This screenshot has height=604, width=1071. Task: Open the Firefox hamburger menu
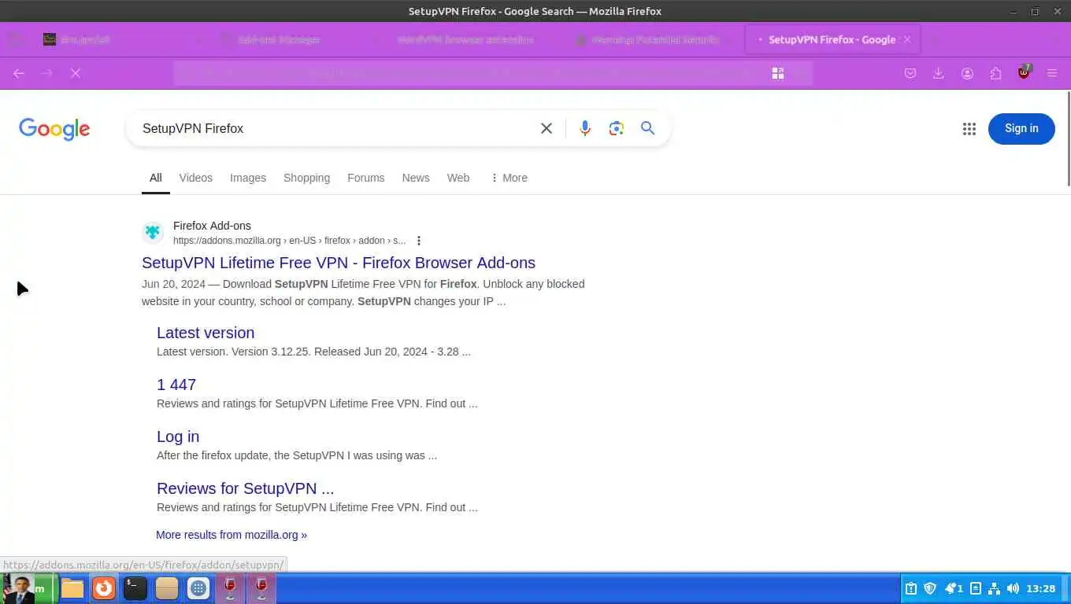click(x=1052, y=73)
